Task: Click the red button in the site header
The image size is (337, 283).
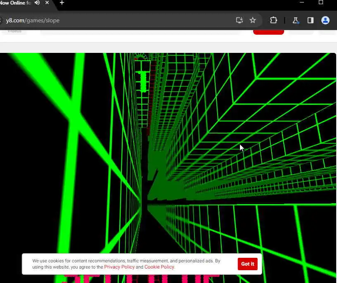Action: (x=268, y=32)
